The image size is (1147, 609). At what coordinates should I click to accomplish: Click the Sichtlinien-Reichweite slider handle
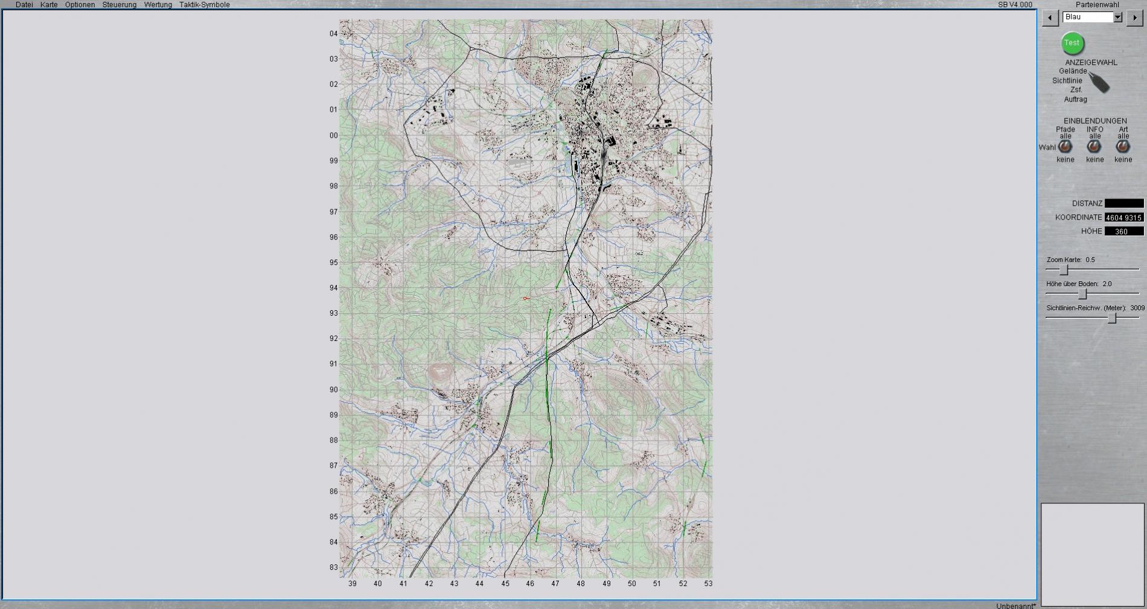(x=1112, y=318)
